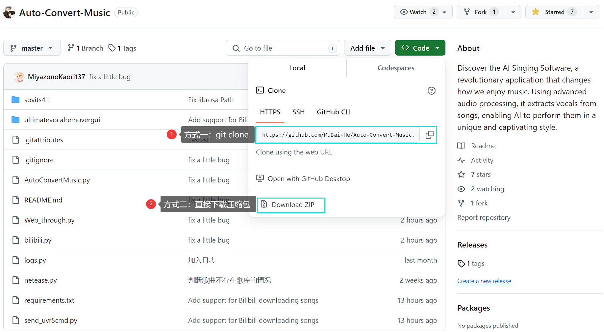Image resolution: width=604 pixels, height=332 pixels.
Task: Switch to the Local tab
Action: click(297, 68)
